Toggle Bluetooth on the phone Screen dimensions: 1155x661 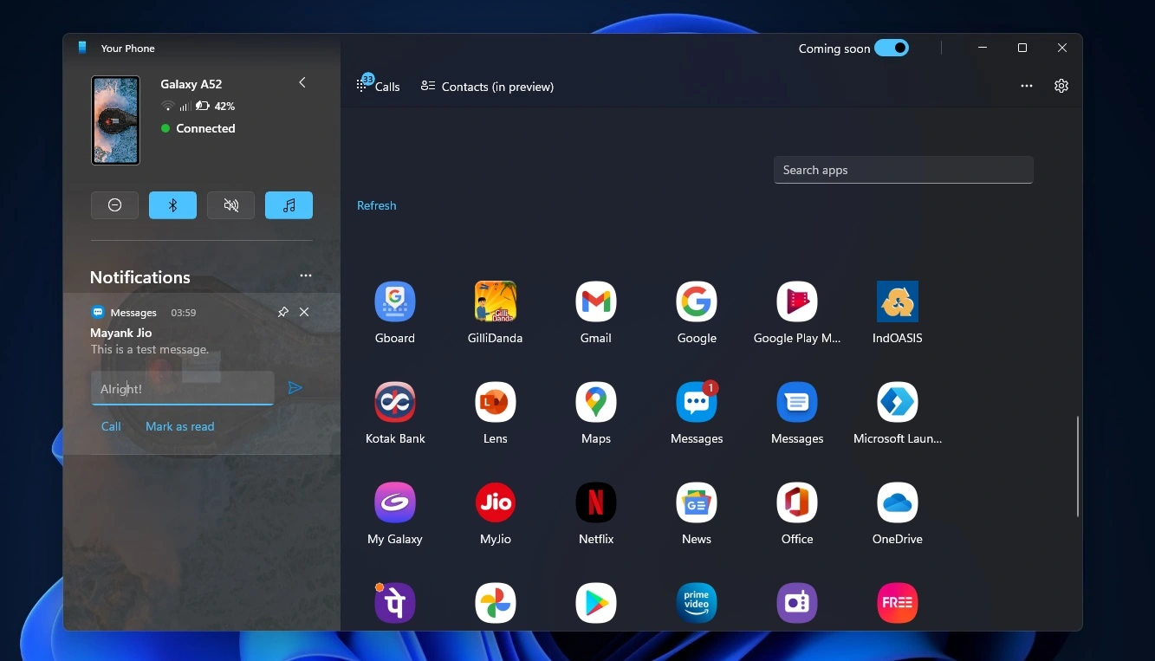pyautogui.click(x=172, y=204)
